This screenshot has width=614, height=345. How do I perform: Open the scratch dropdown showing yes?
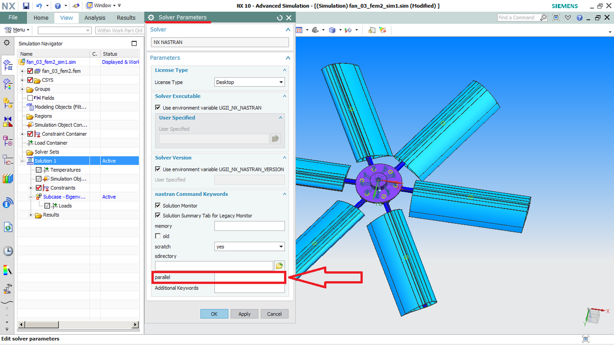coord(250,246)
